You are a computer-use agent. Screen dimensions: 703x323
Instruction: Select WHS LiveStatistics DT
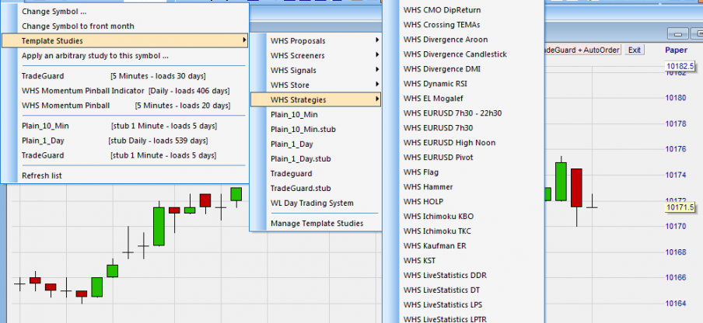[x=463, y=290]
